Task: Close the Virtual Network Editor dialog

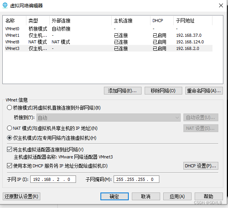Action: (x=221, y=5)
